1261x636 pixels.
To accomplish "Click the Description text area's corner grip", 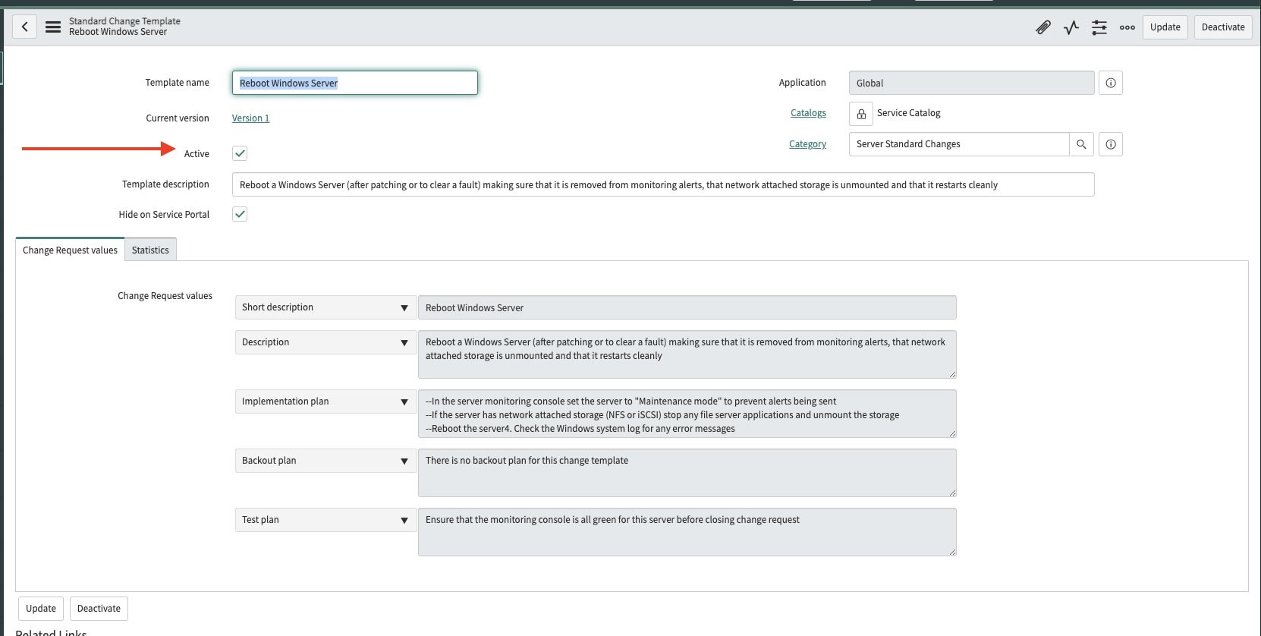I will [x=952, y=374].
